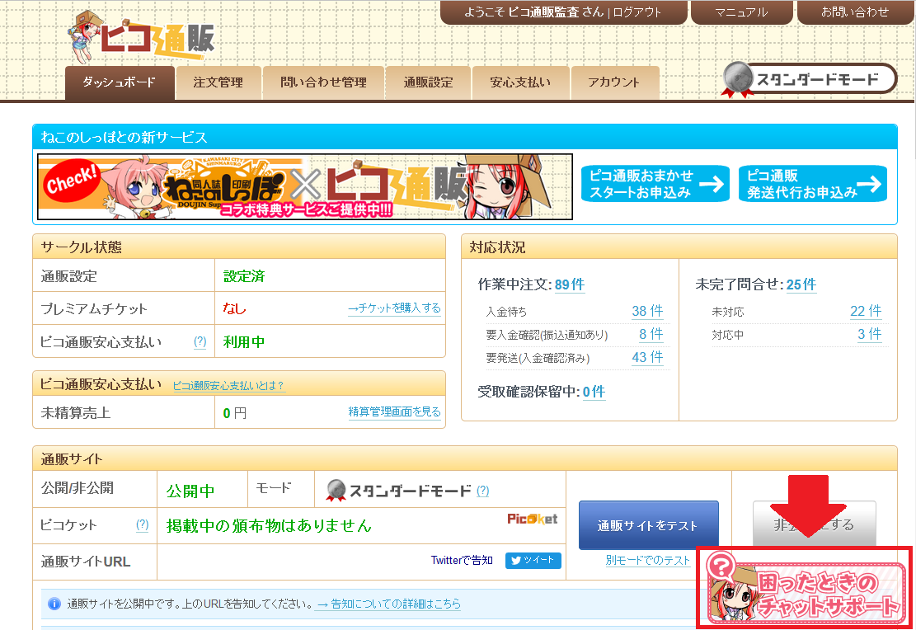Image resolution: width=916 pixels, height=630 pixels.
Task: Click the Twitter tweet button
Action: click(x=533, y=561)
